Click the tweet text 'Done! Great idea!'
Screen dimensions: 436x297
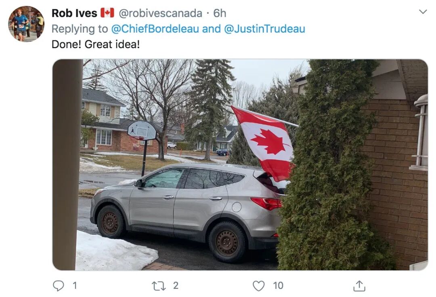(96, 44)
